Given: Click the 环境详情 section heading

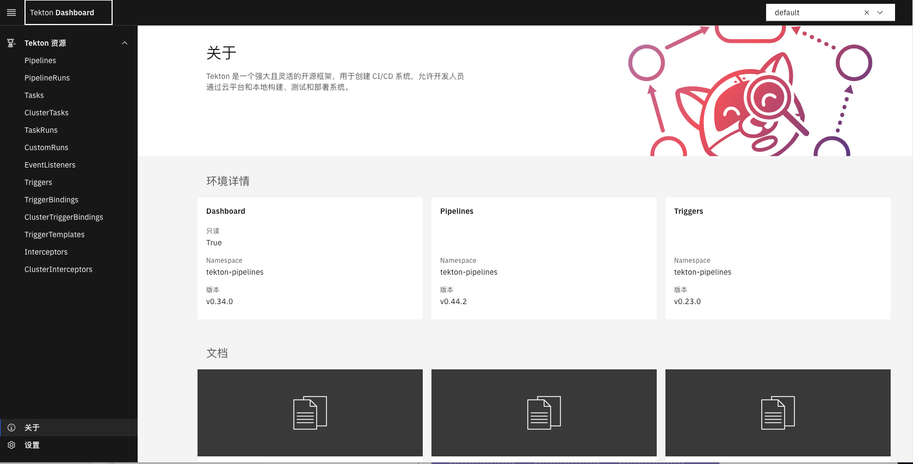Looking at the screenshot, I should 228,181.
